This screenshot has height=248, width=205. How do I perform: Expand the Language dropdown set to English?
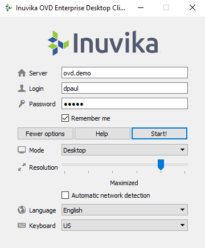(x=125, y=210)
